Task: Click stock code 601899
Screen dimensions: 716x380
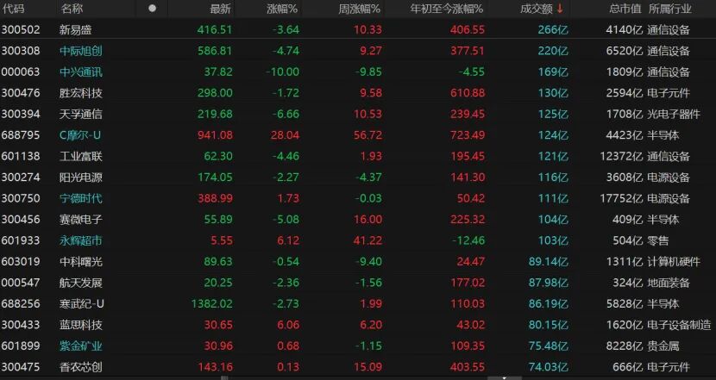Action: (21, 346)
